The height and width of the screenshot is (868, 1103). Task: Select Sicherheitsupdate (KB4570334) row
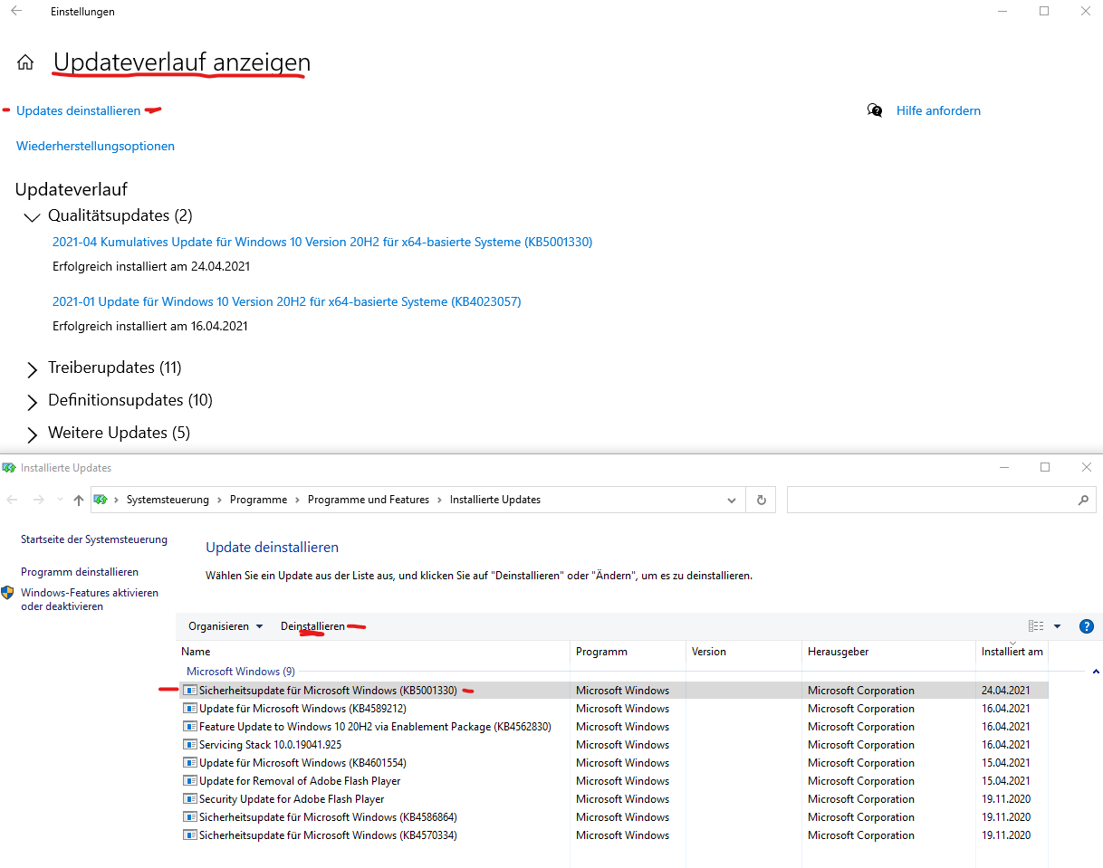(x=612, y=835)
